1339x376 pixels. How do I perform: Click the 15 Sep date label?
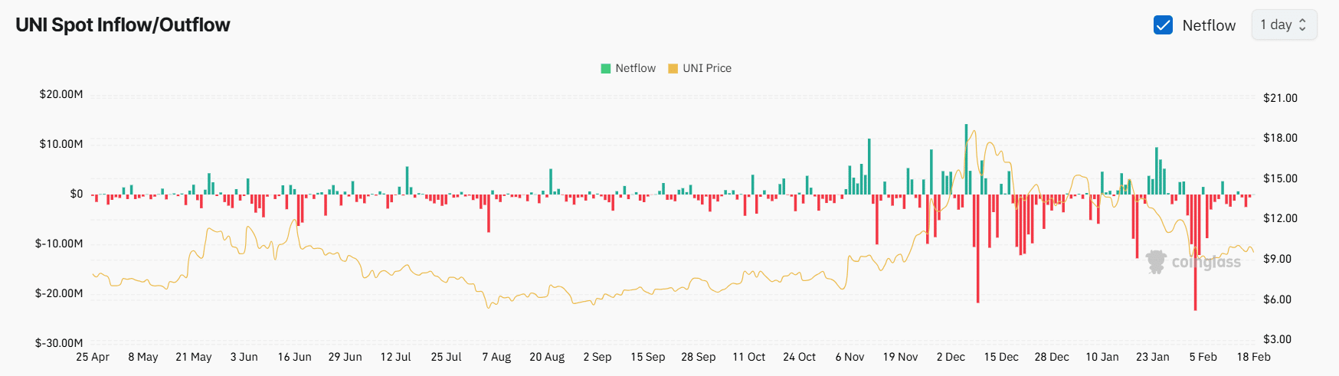pos(648,357)
